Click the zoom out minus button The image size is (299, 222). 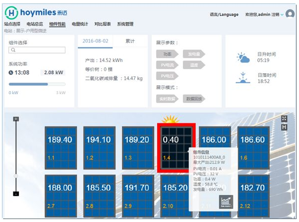click(x=16, y=194)
